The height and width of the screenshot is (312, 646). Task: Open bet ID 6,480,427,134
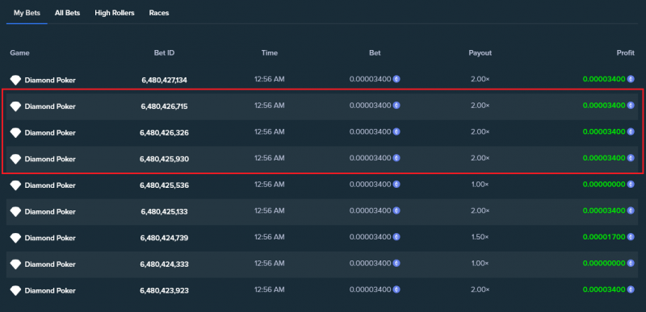pyautogui.click(x=165, y=80)
